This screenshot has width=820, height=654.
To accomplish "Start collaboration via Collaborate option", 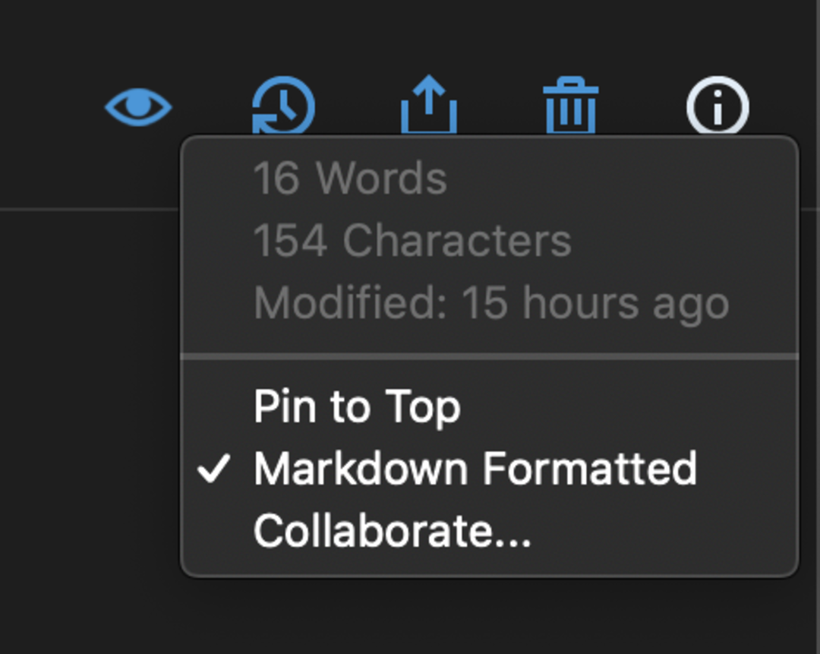I will tap(394, 531).
